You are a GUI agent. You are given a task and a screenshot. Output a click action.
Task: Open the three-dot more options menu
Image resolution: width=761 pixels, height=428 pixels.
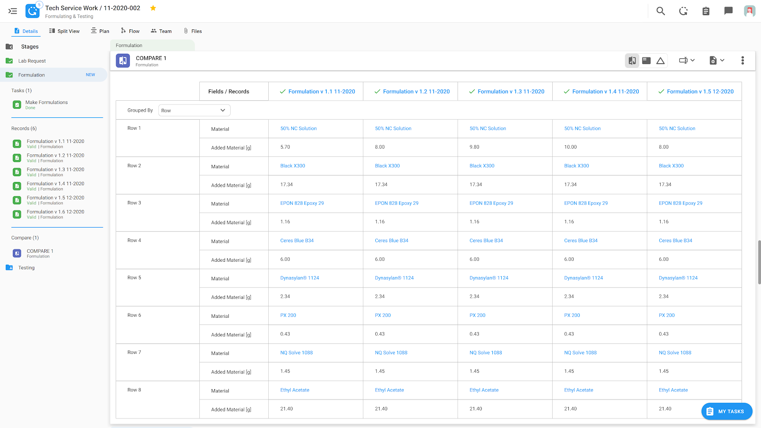(742, 61)
